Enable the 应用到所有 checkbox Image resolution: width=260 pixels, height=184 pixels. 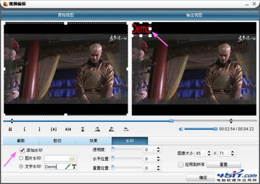point(180,165)
